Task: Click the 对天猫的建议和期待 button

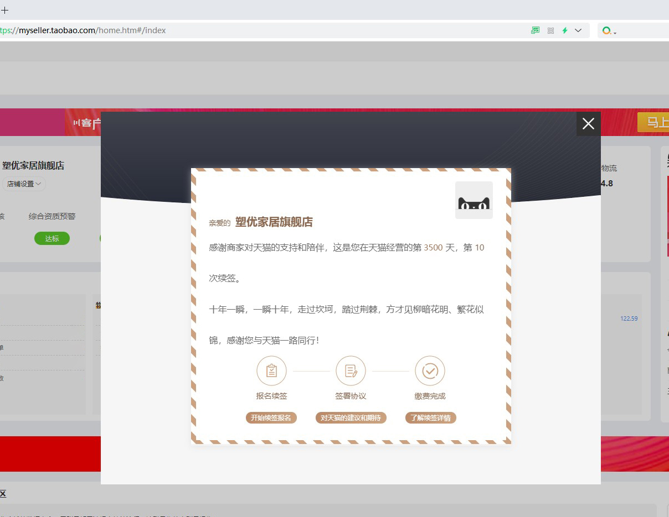Action: pyautogui.click(x=351, y=417)
